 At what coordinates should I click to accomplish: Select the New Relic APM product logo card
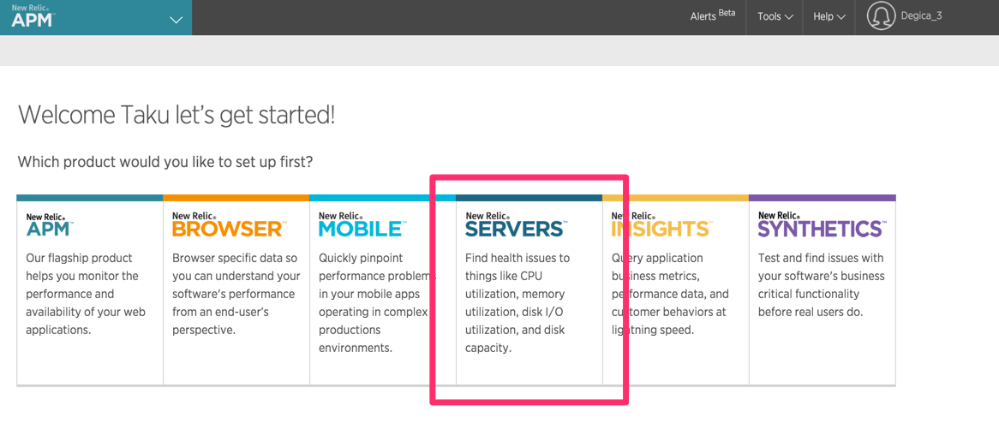(50, 224)
